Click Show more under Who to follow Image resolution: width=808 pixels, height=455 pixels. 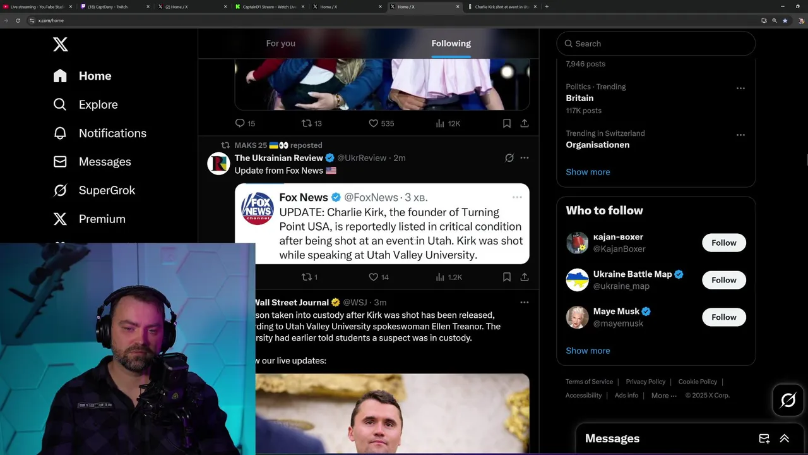[x=588, y=351]
